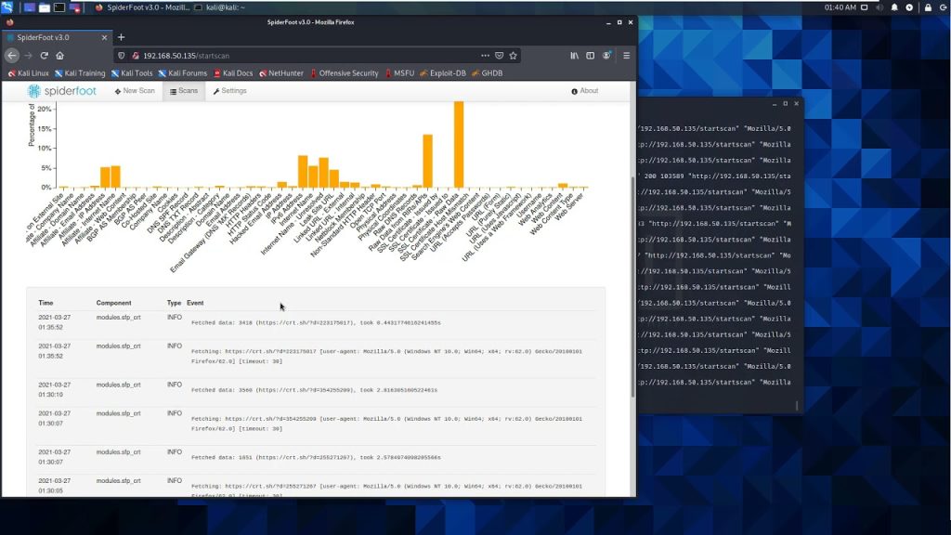
Task: Open a new browser tab
Action: point(121,37)
